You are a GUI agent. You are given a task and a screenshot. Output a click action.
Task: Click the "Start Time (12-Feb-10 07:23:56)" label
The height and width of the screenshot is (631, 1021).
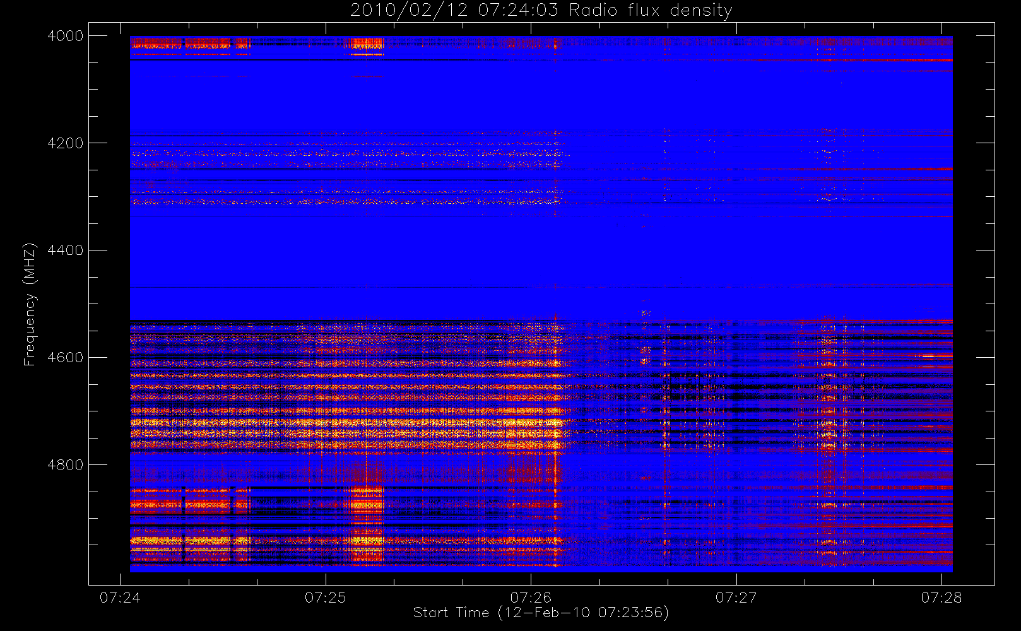point(541,613)
